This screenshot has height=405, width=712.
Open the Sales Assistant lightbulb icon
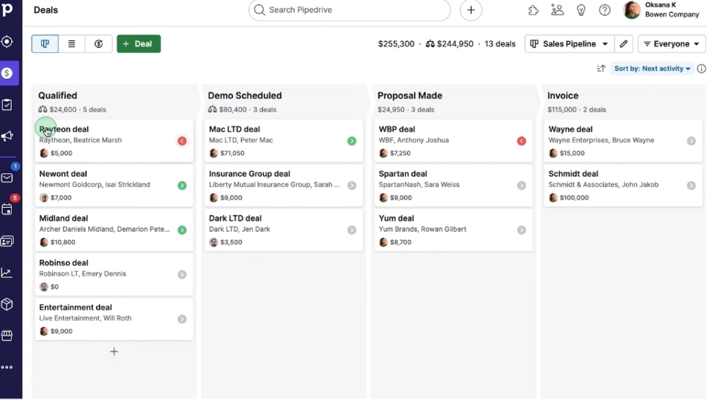(x=580, y=10)
